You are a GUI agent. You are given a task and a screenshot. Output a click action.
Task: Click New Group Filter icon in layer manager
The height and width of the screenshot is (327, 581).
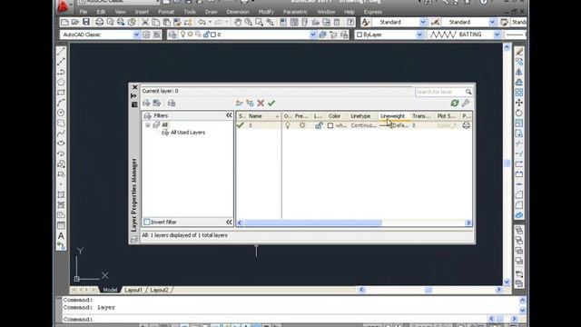click(x=157, y=103)
